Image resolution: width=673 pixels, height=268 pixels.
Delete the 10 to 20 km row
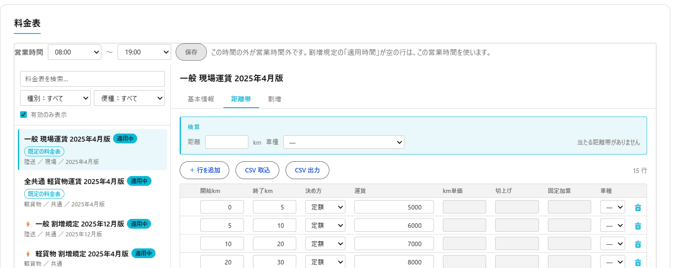point(638,244)
